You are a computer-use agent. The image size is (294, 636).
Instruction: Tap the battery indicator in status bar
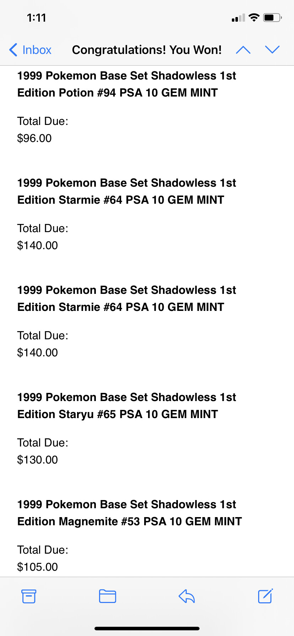(x=272, y=17)
